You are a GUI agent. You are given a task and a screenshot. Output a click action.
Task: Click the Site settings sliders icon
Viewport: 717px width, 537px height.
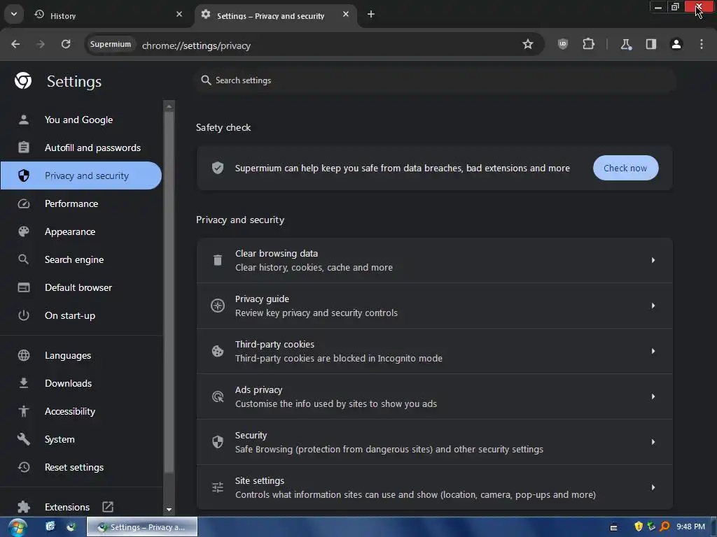coord(218,487)
